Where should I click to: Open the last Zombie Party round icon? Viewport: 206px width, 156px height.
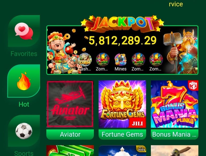coord(156,59)
